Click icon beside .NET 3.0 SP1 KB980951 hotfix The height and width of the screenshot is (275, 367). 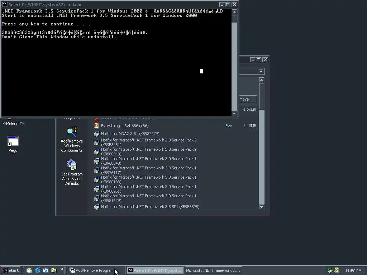96,189
